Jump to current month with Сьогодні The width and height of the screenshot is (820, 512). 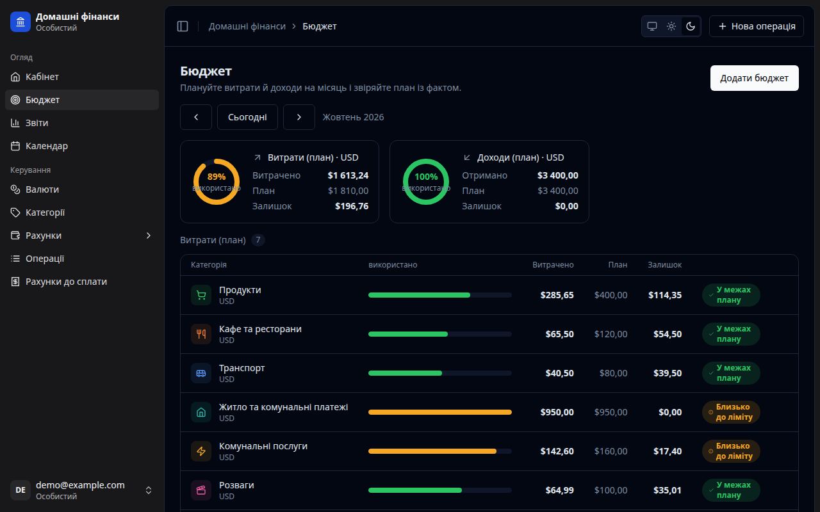[x=247, y=117]
